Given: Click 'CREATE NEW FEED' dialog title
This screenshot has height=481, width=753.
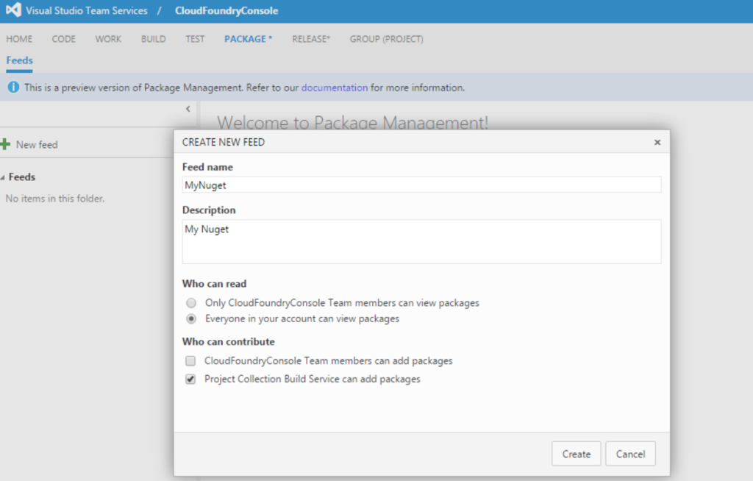Looking at the screenshot, I should click(224, 142).
